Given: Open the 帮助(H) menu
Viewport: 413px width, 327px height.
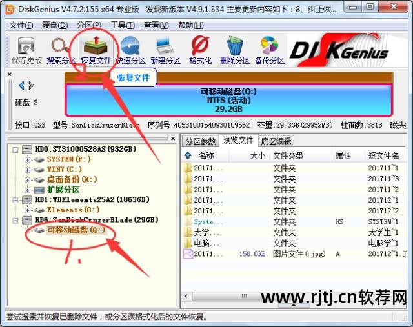Looking at the screenshot, I should [x=191, y=25].
